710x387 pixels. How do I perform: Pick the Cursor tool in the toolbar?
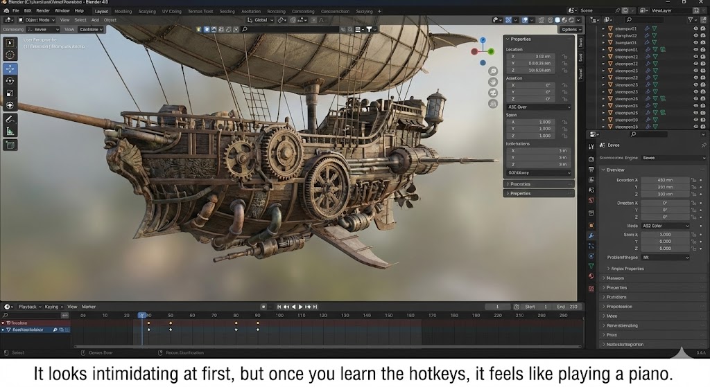[10, 56]
